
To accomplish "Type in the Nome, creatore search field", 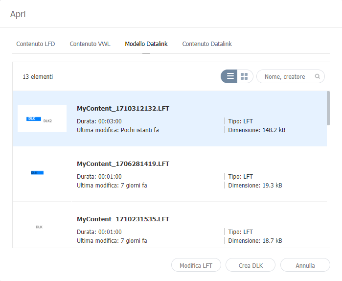I will click(286, 76).
